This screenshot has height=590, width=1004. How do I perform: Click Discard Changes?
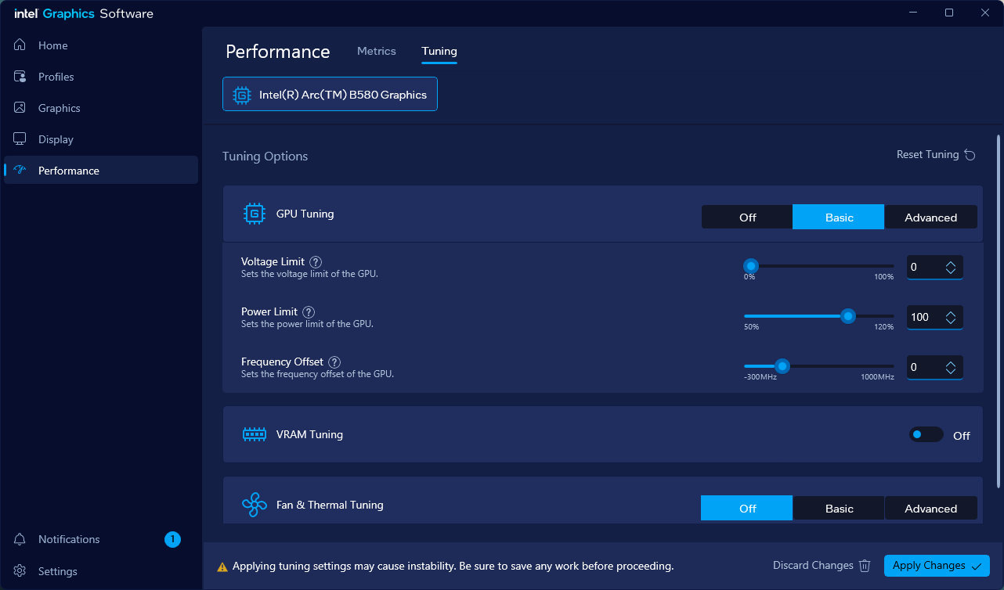click(822, 566)
